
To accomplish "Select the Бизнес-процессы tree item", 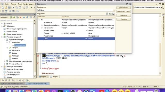I will [x=13, y=75].
